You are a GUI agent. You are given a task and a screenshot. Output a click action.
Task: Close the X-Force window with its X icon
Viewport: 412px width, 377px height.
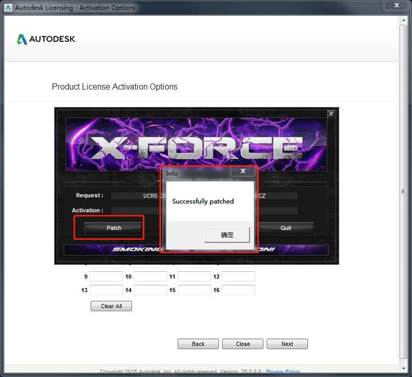click(x=331, y=113)
